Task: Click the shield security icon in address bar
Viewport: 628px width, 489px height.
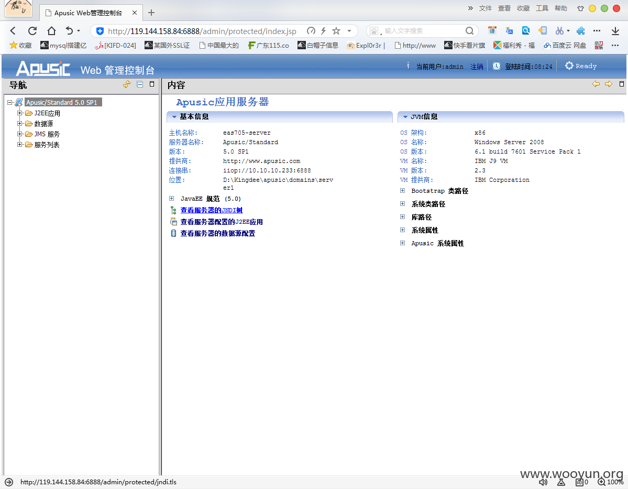Action: tap(100, 31)
